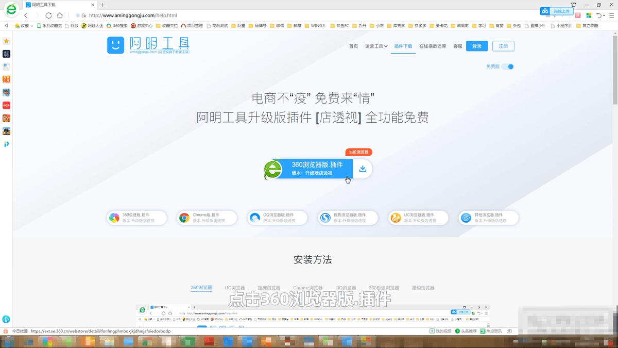
Task: Open the 游戏中心 bookmark
Action: coord(142,25)
